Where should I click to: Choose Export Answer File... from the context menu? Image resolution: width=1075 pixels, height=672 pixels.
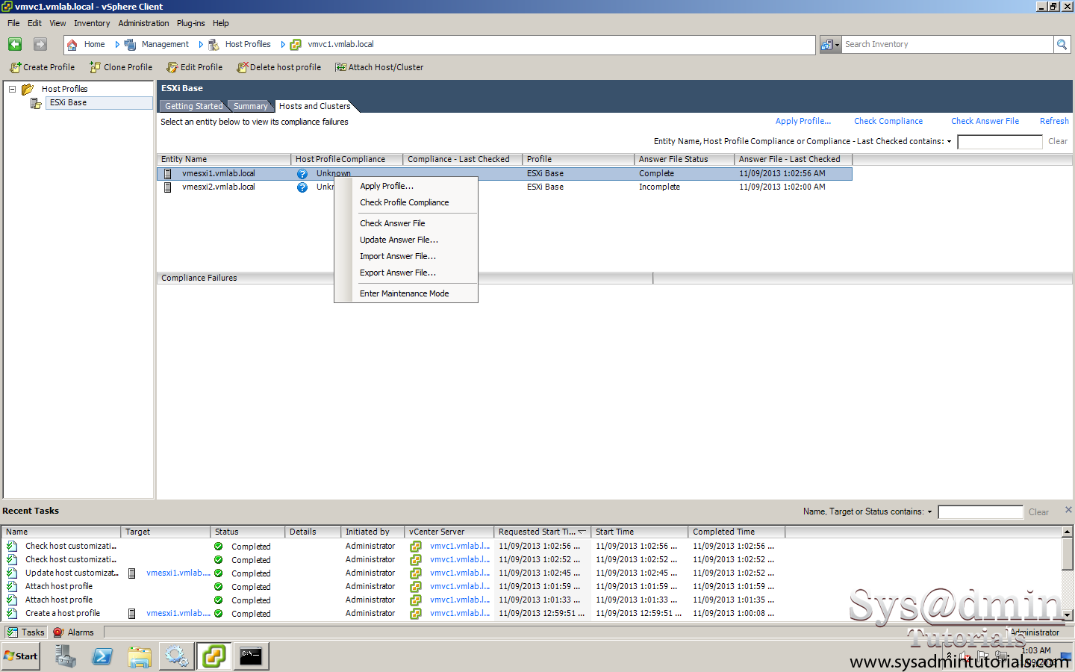[406, 273]
